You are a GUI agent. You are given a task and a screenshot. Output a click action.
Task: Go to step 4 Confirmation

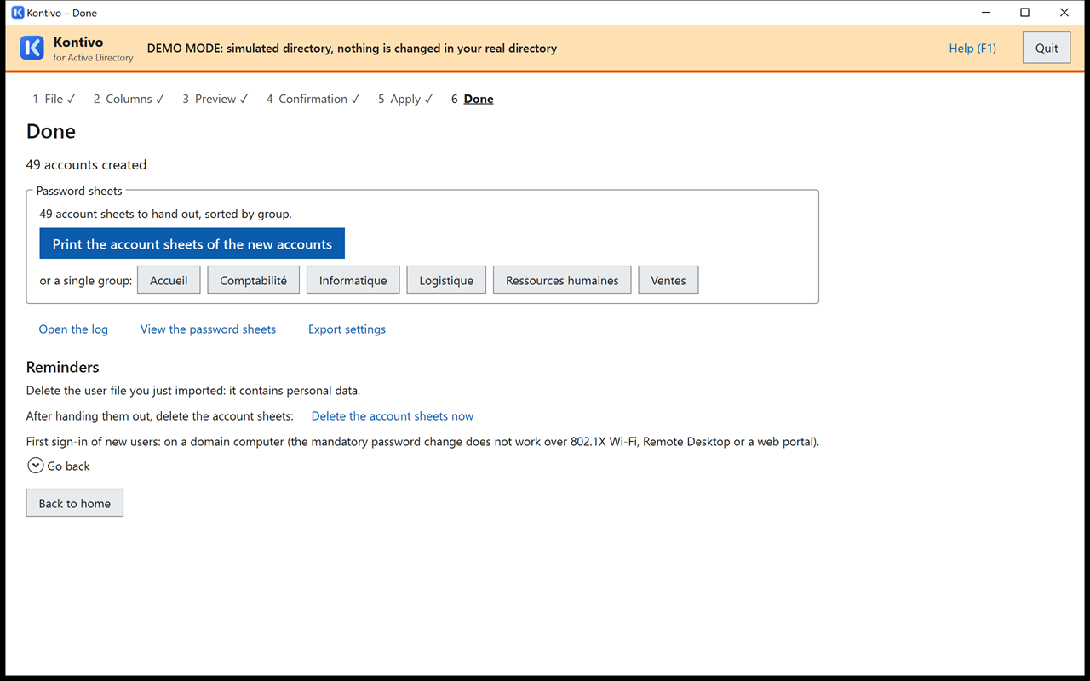coord(313,99)
